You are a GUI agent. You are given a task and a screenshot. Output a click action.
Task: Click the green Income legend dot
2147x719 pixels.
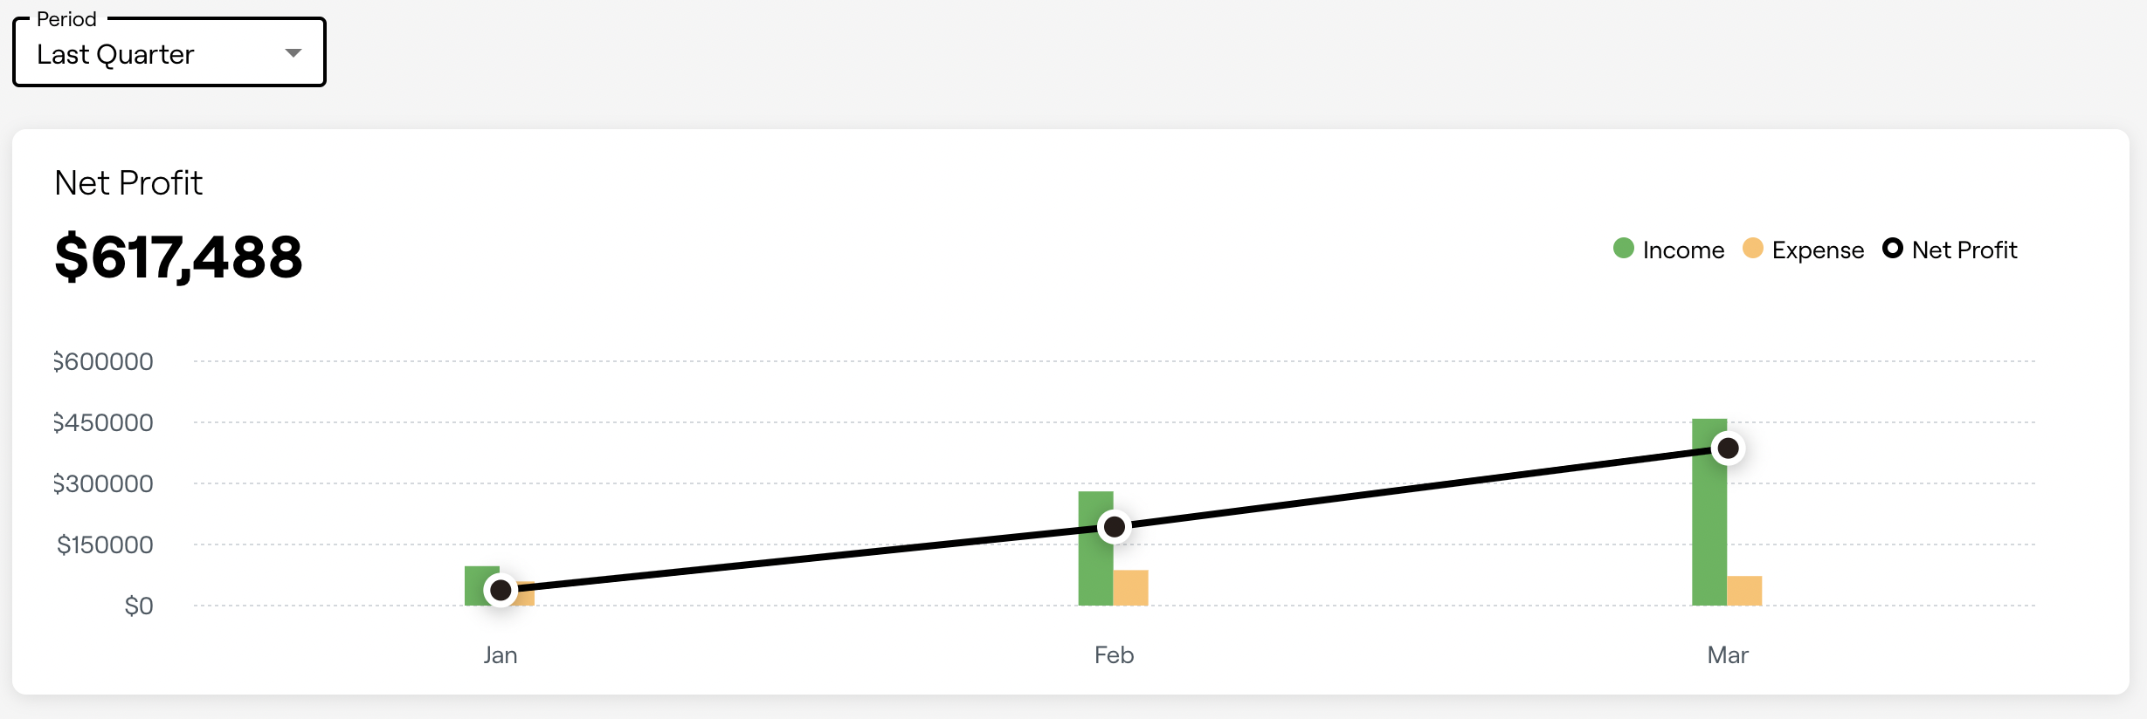(x=1624, y=249)
